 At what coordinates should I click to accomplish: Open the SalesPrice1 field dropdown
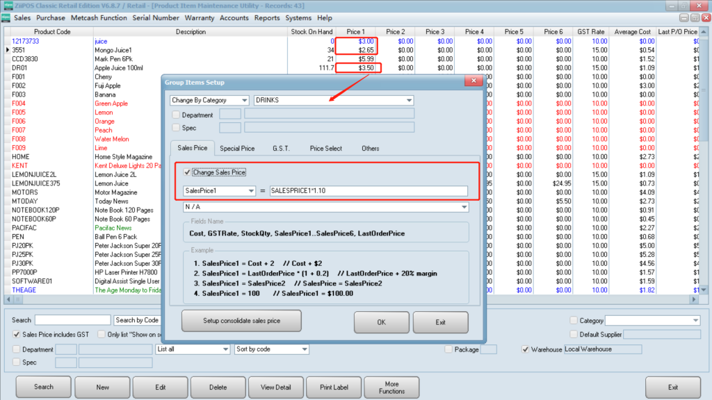pyautogui.click(x=250, y=191)
